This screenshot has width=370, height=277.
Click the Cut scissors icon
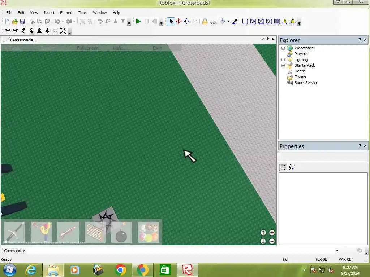point(33,21)
